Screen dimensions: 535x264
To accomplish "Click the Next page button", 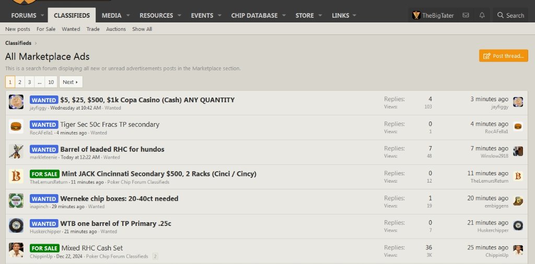I will (71, 82).
